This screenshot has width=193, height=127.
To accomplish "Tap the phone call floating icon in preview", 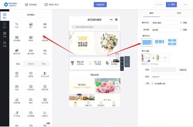I will (117, 89).
